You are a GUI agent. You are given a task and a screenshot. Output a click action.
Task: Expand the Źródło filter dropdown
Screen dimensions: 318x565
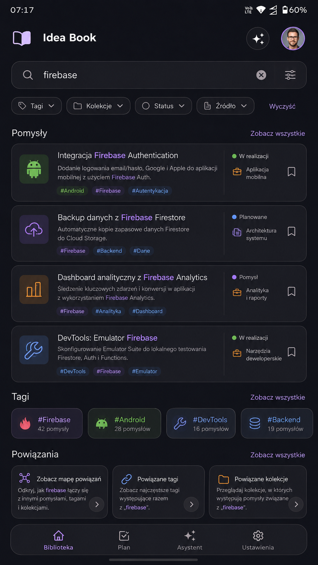tap(225, 106)
